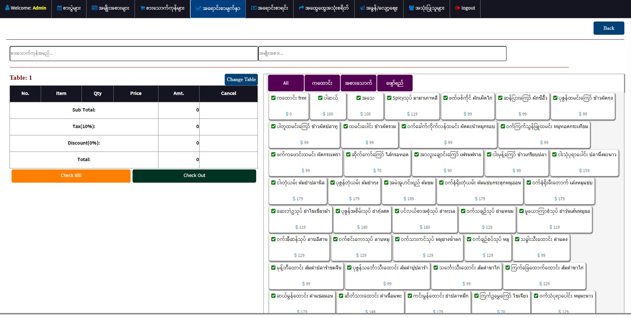Click the ID card icon for categories
Viewport: 631px width, 318px height.
(94, 8)
